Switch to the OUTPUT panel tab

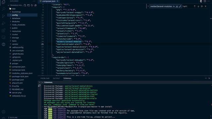point(56,78)
